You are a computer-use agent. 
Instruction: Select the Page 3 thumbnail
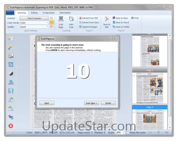150,117
